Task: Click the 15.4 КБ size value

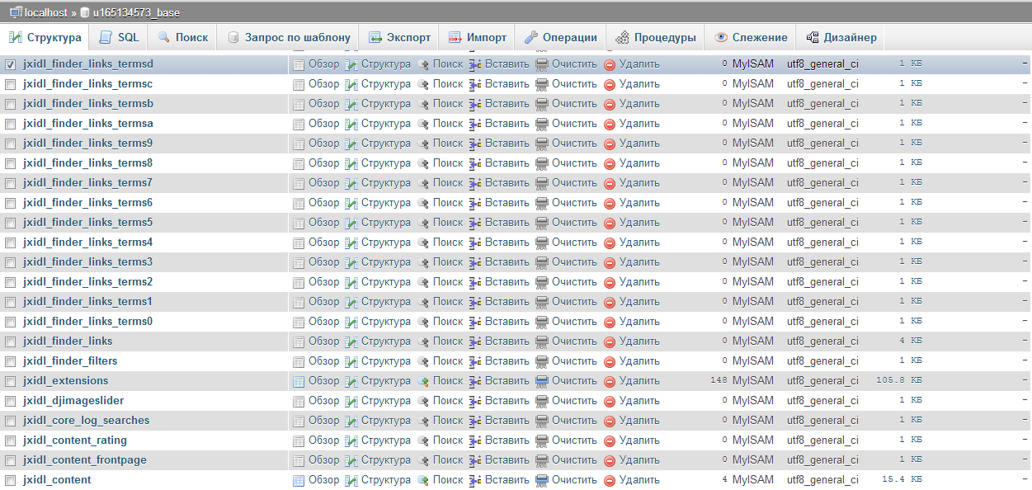Action: pyautogui.click(x=902, y=480)
